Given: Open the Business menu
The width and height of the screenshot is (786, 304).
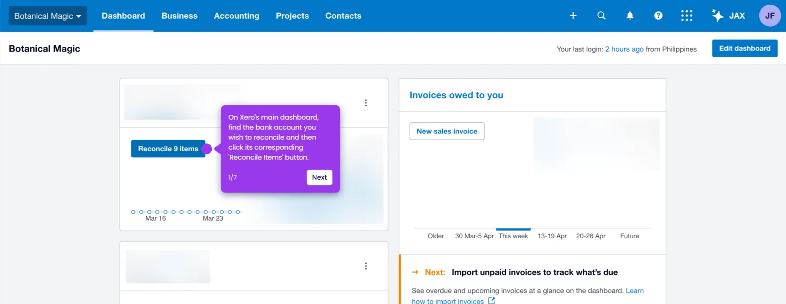Looking at the screenshot, I should [x=179, y=16].
